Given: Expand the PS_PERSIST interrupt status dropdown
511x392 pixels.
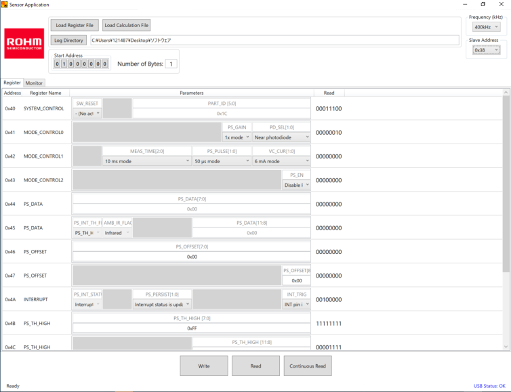Looking at the screenshot, I should (x=161, y=304).
